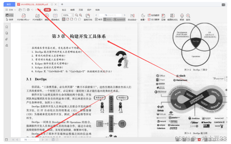Viewport: 231px width, 144px height.
Task: Open the 背景 background dropdown
Action: [x=143, y=17]
